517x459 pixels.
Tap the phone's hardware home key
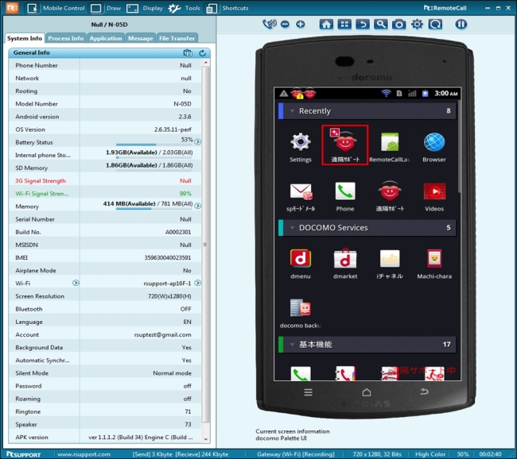(x=367, y=392)
